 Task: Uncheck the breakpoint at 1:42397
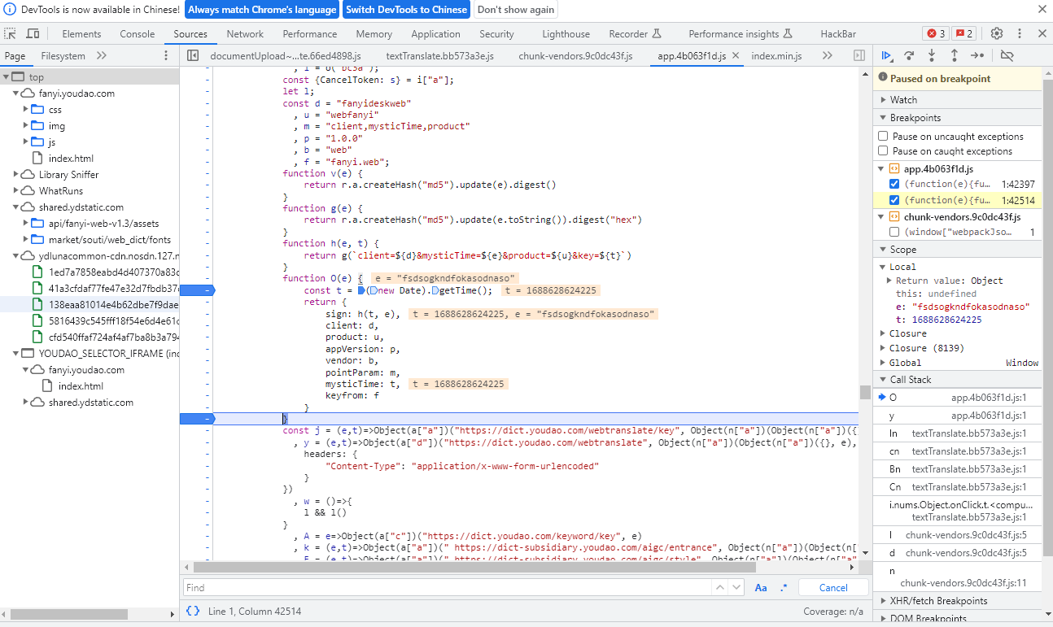tap(894, 184)
